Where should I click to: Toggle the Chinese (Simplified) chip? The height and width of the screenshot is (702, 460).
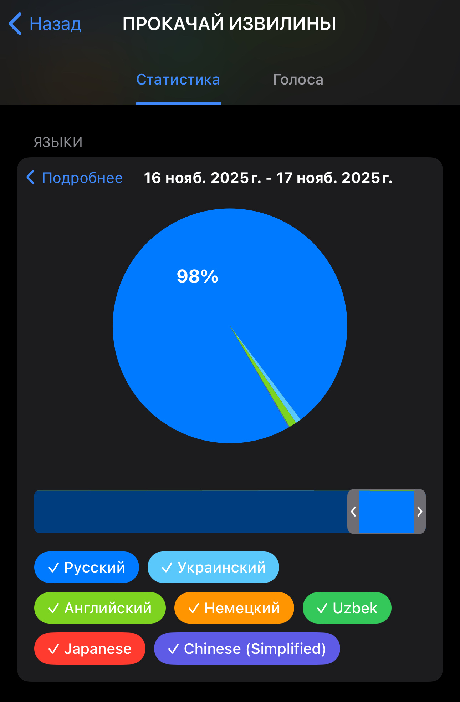pyautogui.click(x=247, y=648)
